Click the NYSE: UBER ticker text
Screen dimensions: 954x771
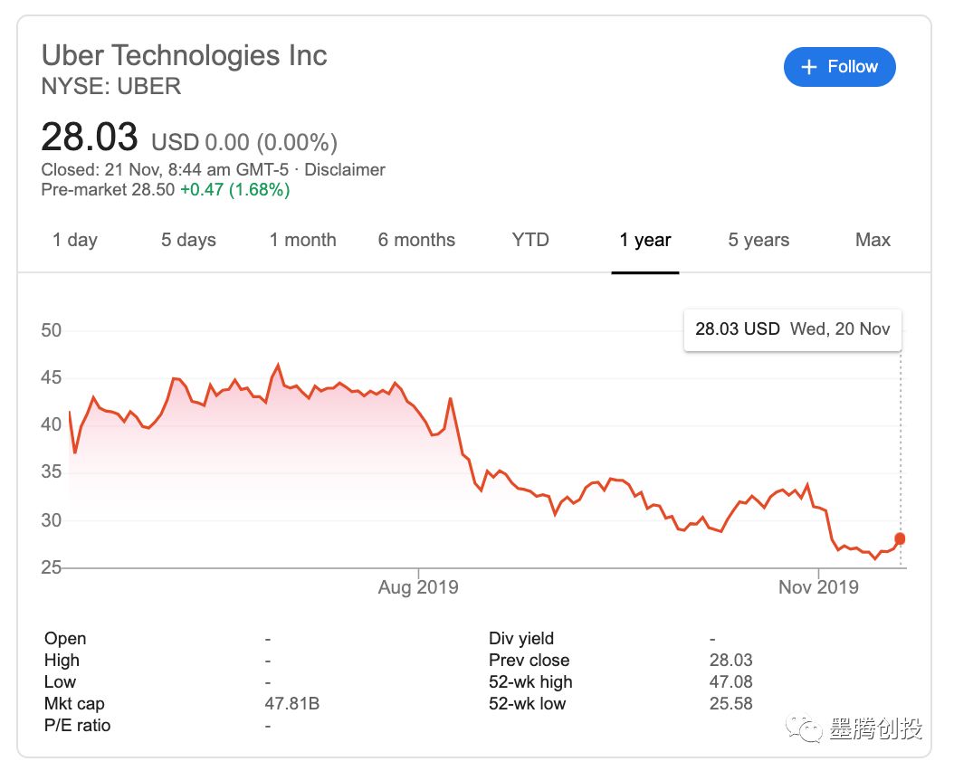pos(111,87)
